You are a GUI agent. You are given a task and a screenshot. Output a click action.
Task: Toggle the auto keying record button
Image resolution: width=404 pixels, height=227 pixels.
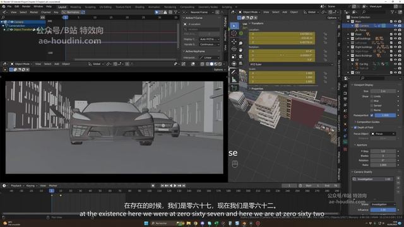click(x=153, y=185)
